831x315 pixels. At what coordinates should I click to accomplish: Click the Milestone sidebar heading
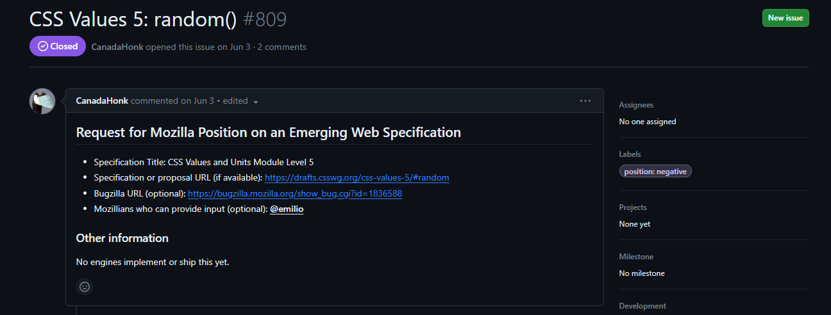click(636, 257)
